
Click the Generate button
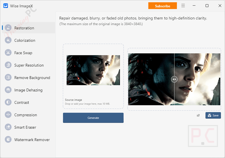pyautogui.click(x=93, y=118)
